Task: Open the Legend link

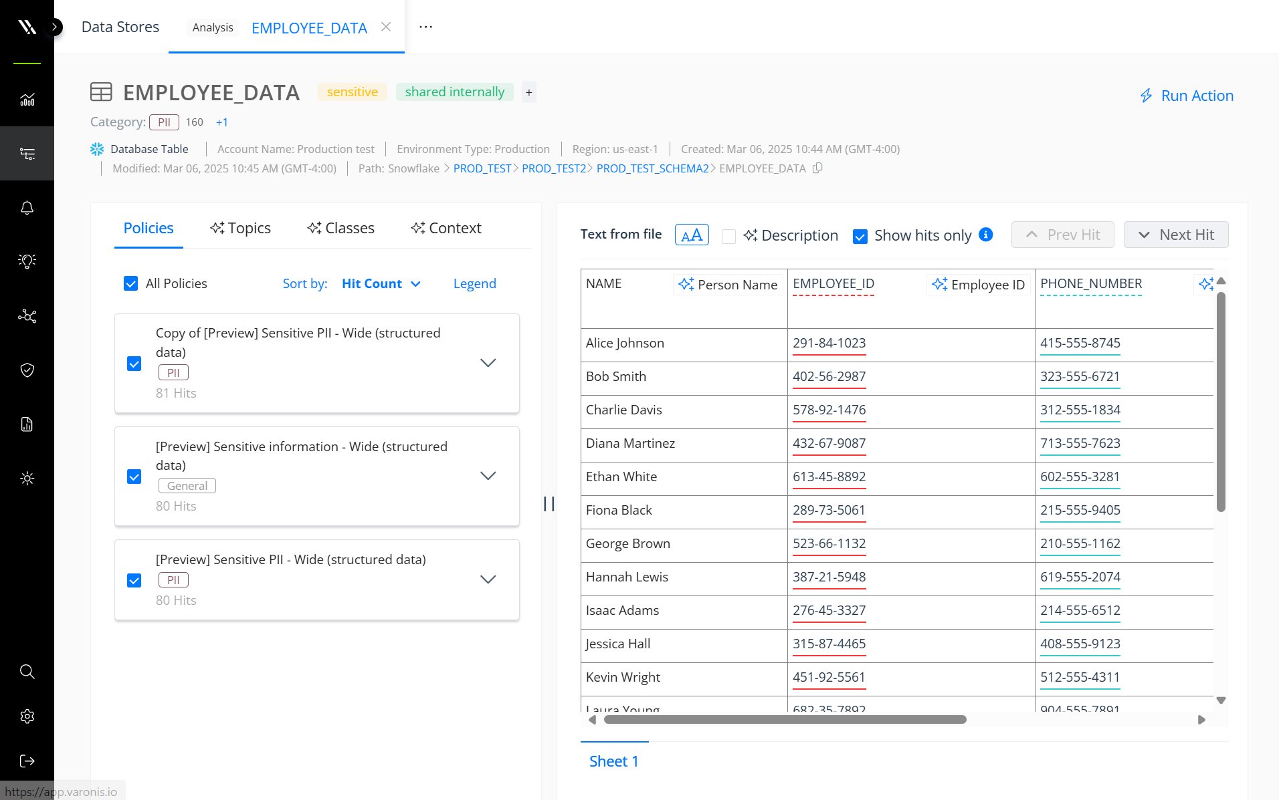Action: [x=475, y=283]
